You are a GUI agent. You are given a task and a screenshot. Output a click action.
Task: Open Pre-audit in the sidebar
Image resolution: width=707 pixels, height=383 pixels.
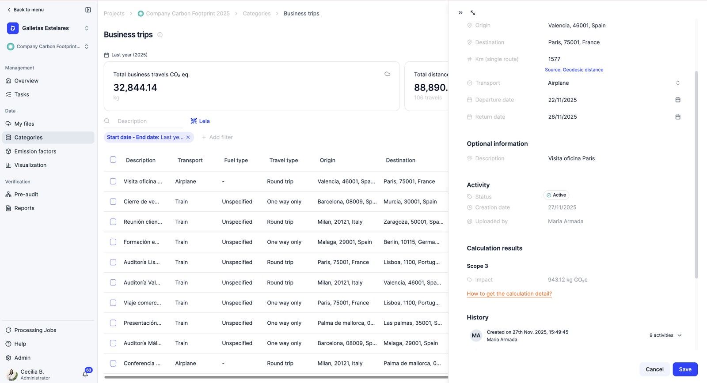26,195
